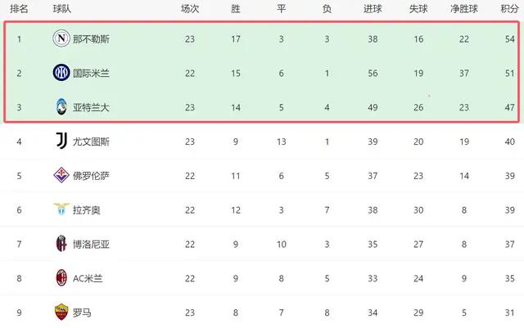Click Napoli's points value 54

(x=509, y=38)
